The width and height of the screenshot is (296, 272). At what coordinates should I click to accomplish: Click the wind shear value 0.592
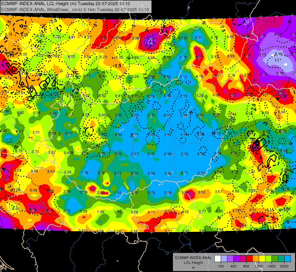click(x=183, y=38)
